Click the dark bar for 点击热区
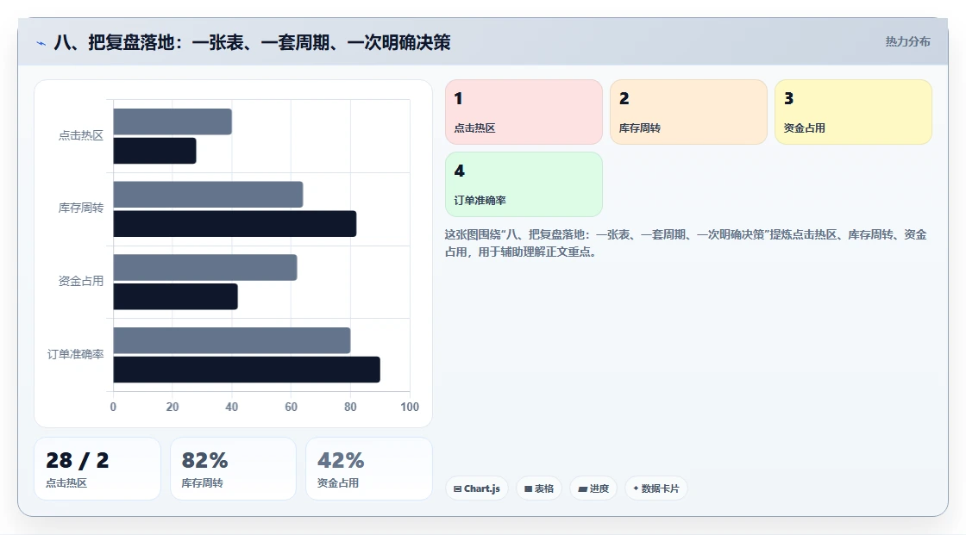This screenshot has width=966, height=535. (x=154, y=151)
